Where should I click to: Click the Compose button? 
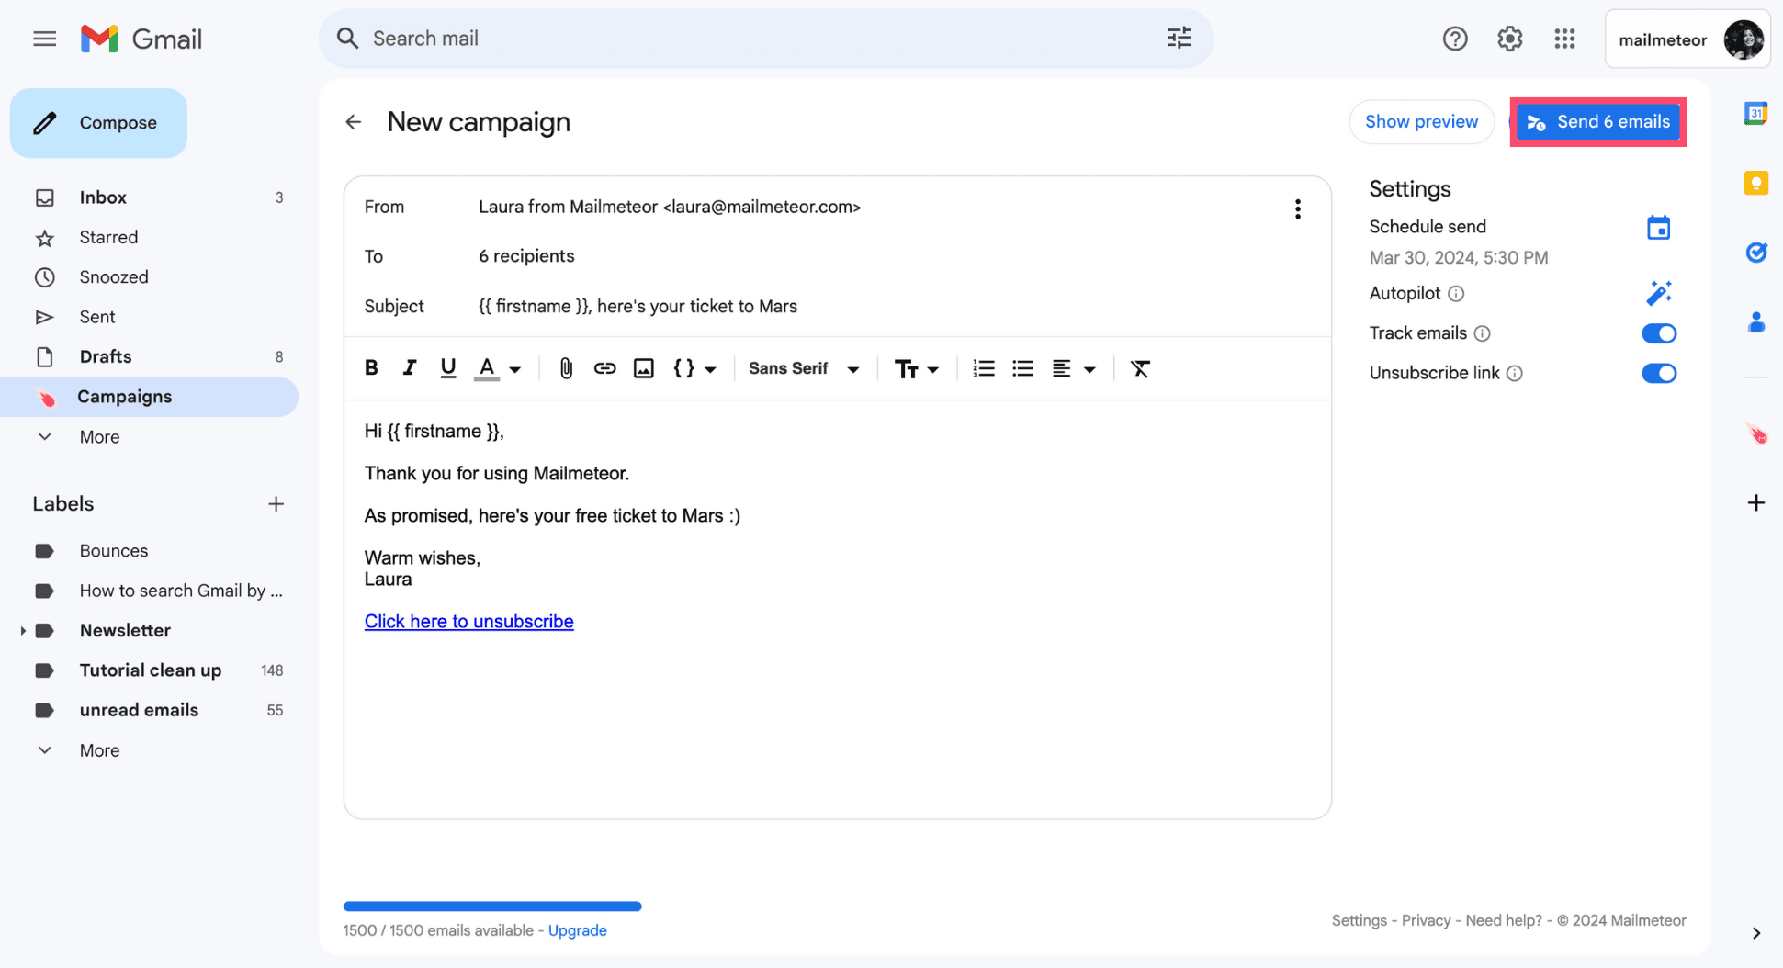[x=98, y=123]
